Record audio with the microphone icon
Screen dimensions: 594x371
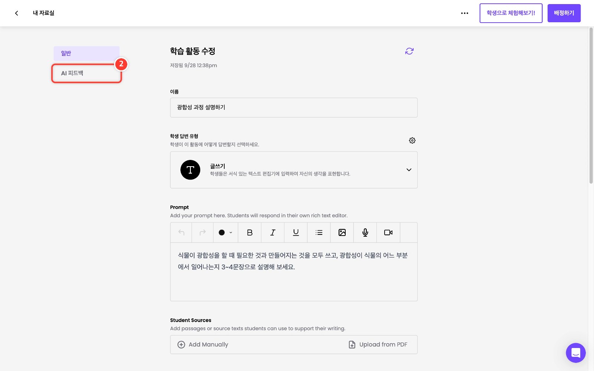[x=365, y=232]
